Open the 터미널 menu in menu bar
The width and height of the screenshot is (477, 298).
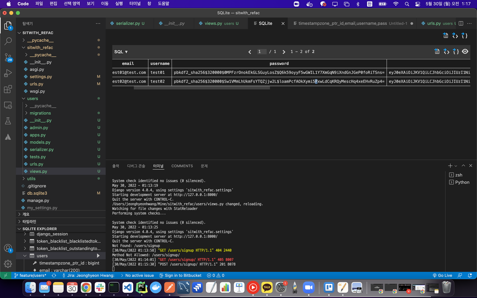pyautogui.click(x=135, y=4)
